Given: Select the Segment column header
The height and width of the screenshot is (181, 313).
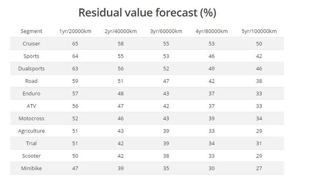Looking at the screenshot, I should (31, 31).
